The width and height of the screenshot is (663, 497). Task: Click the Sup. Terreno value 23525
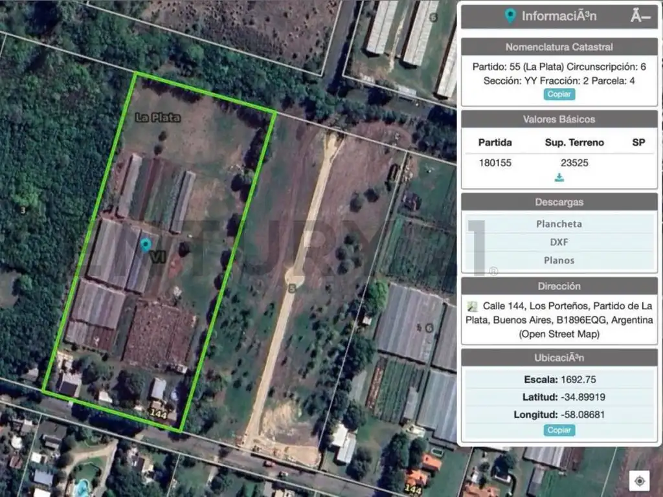pos(574,163)
